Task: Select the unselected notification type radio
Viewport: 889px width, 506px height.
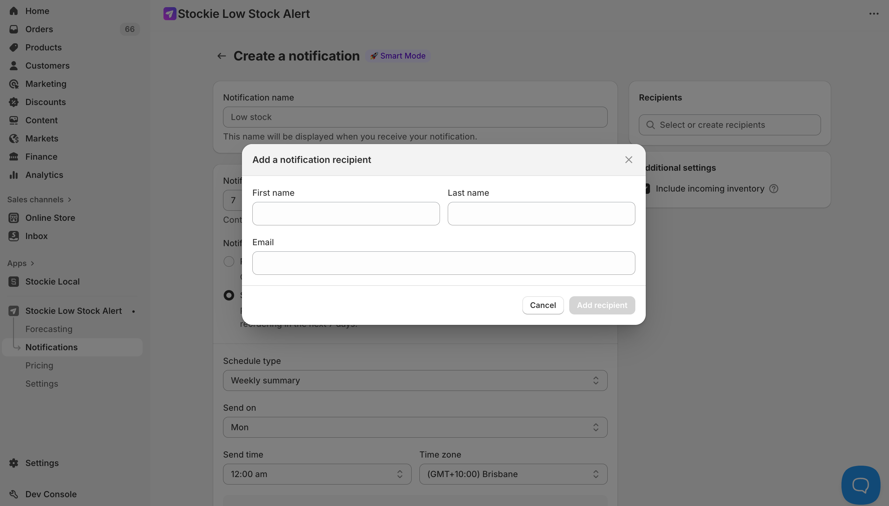Action: (x=229, y=261)
